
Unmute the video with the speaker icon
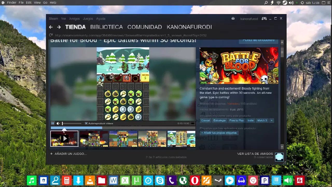[x=58, y=123]
